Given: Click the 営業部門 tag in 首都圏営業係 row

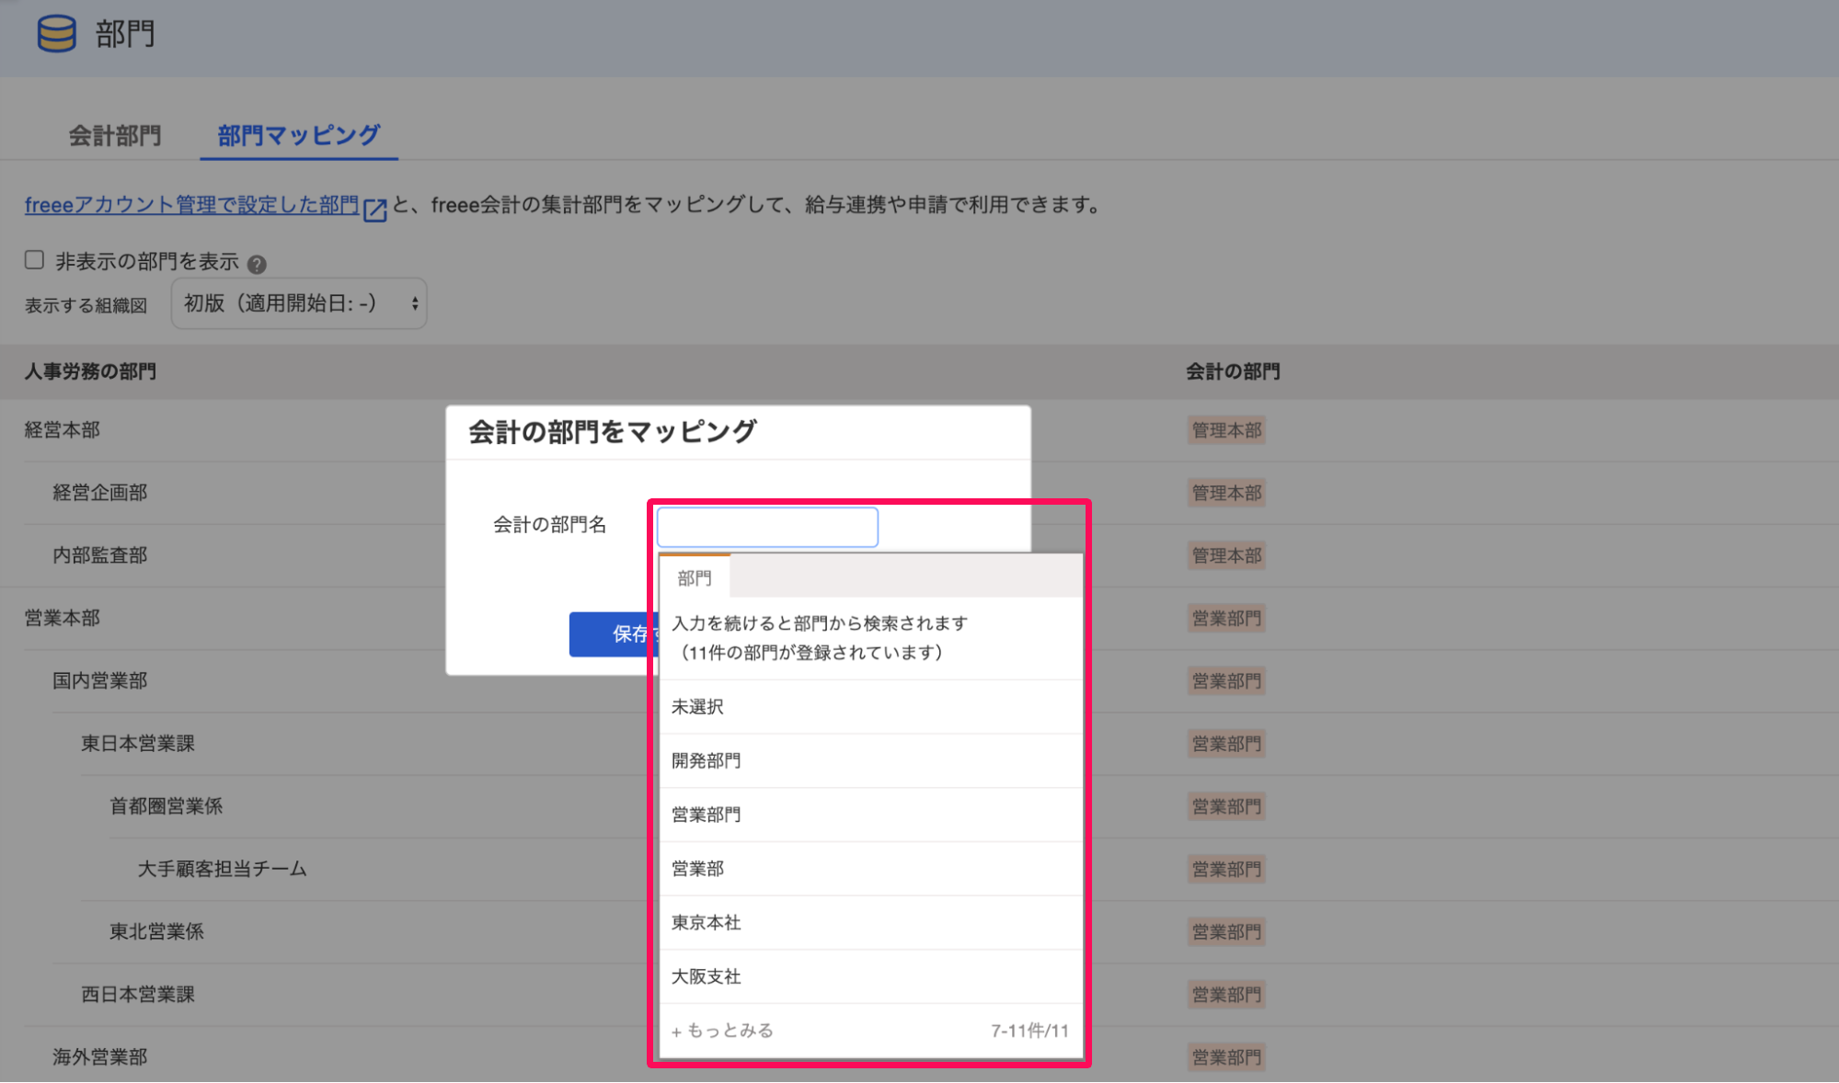Looking at the screenshot, I should [1226, 806].
